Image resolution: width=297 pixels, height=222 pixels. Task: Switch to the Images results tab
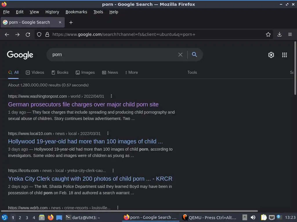tap(85, 73)
